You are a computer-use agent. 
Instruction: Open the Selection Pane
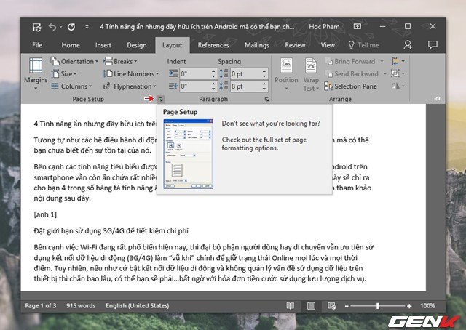coord(355,86)
